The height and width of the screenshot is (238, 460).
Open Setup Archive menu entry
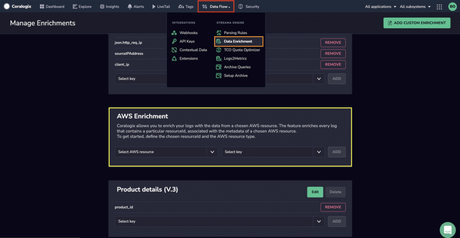[232, 75]
